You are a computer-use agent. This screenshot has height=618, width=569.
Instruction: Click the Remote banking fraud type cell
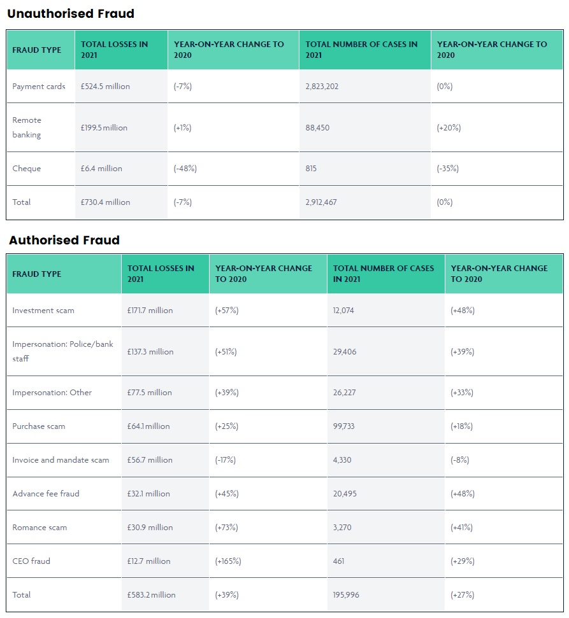tap(27, 127)
